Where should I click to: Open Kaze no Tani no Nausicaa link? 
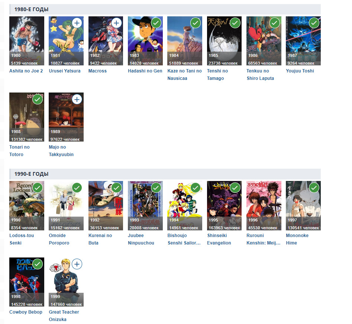[184, 74]
